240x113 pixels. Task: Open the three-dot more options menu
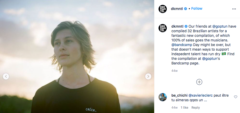point(234,9)
